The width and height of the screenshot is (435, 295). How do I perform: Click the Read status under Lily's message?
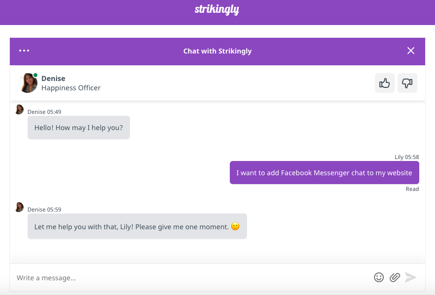coord(412,189)
